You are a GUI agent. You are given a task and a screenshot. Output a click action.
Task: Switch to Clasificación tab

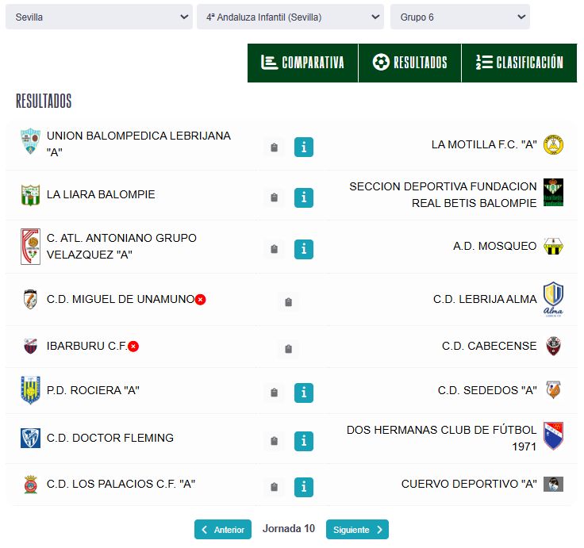520,63
